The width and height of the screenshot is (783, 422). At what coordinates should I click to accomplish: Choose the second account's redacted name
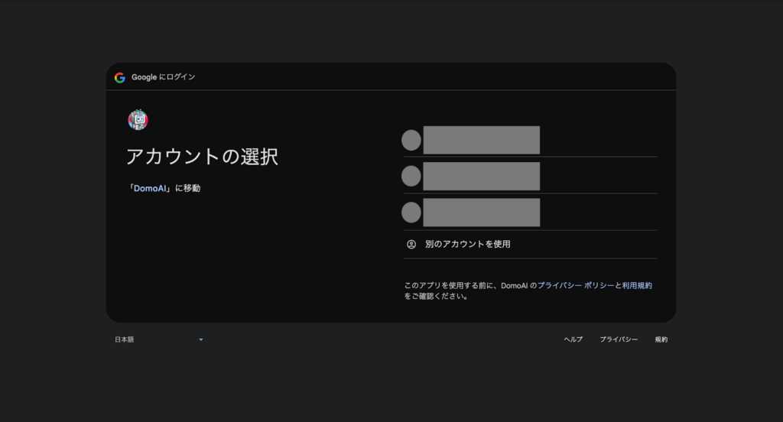point(481,176)
